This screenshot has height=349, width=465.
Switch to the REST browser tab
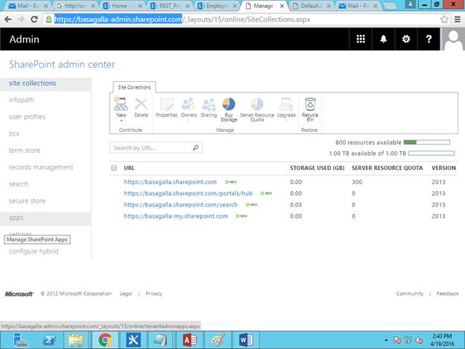(170, 6)
